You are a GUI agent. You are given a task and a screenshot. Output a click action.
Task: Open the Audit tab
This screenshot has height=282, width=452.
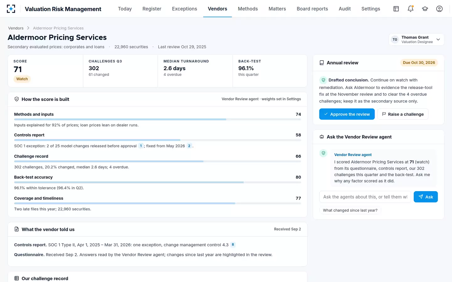345,9
